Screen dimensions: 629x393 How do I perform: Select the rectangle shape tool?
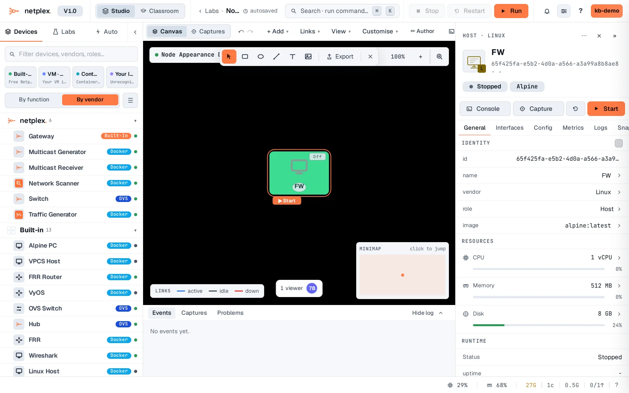click(245, 57)
